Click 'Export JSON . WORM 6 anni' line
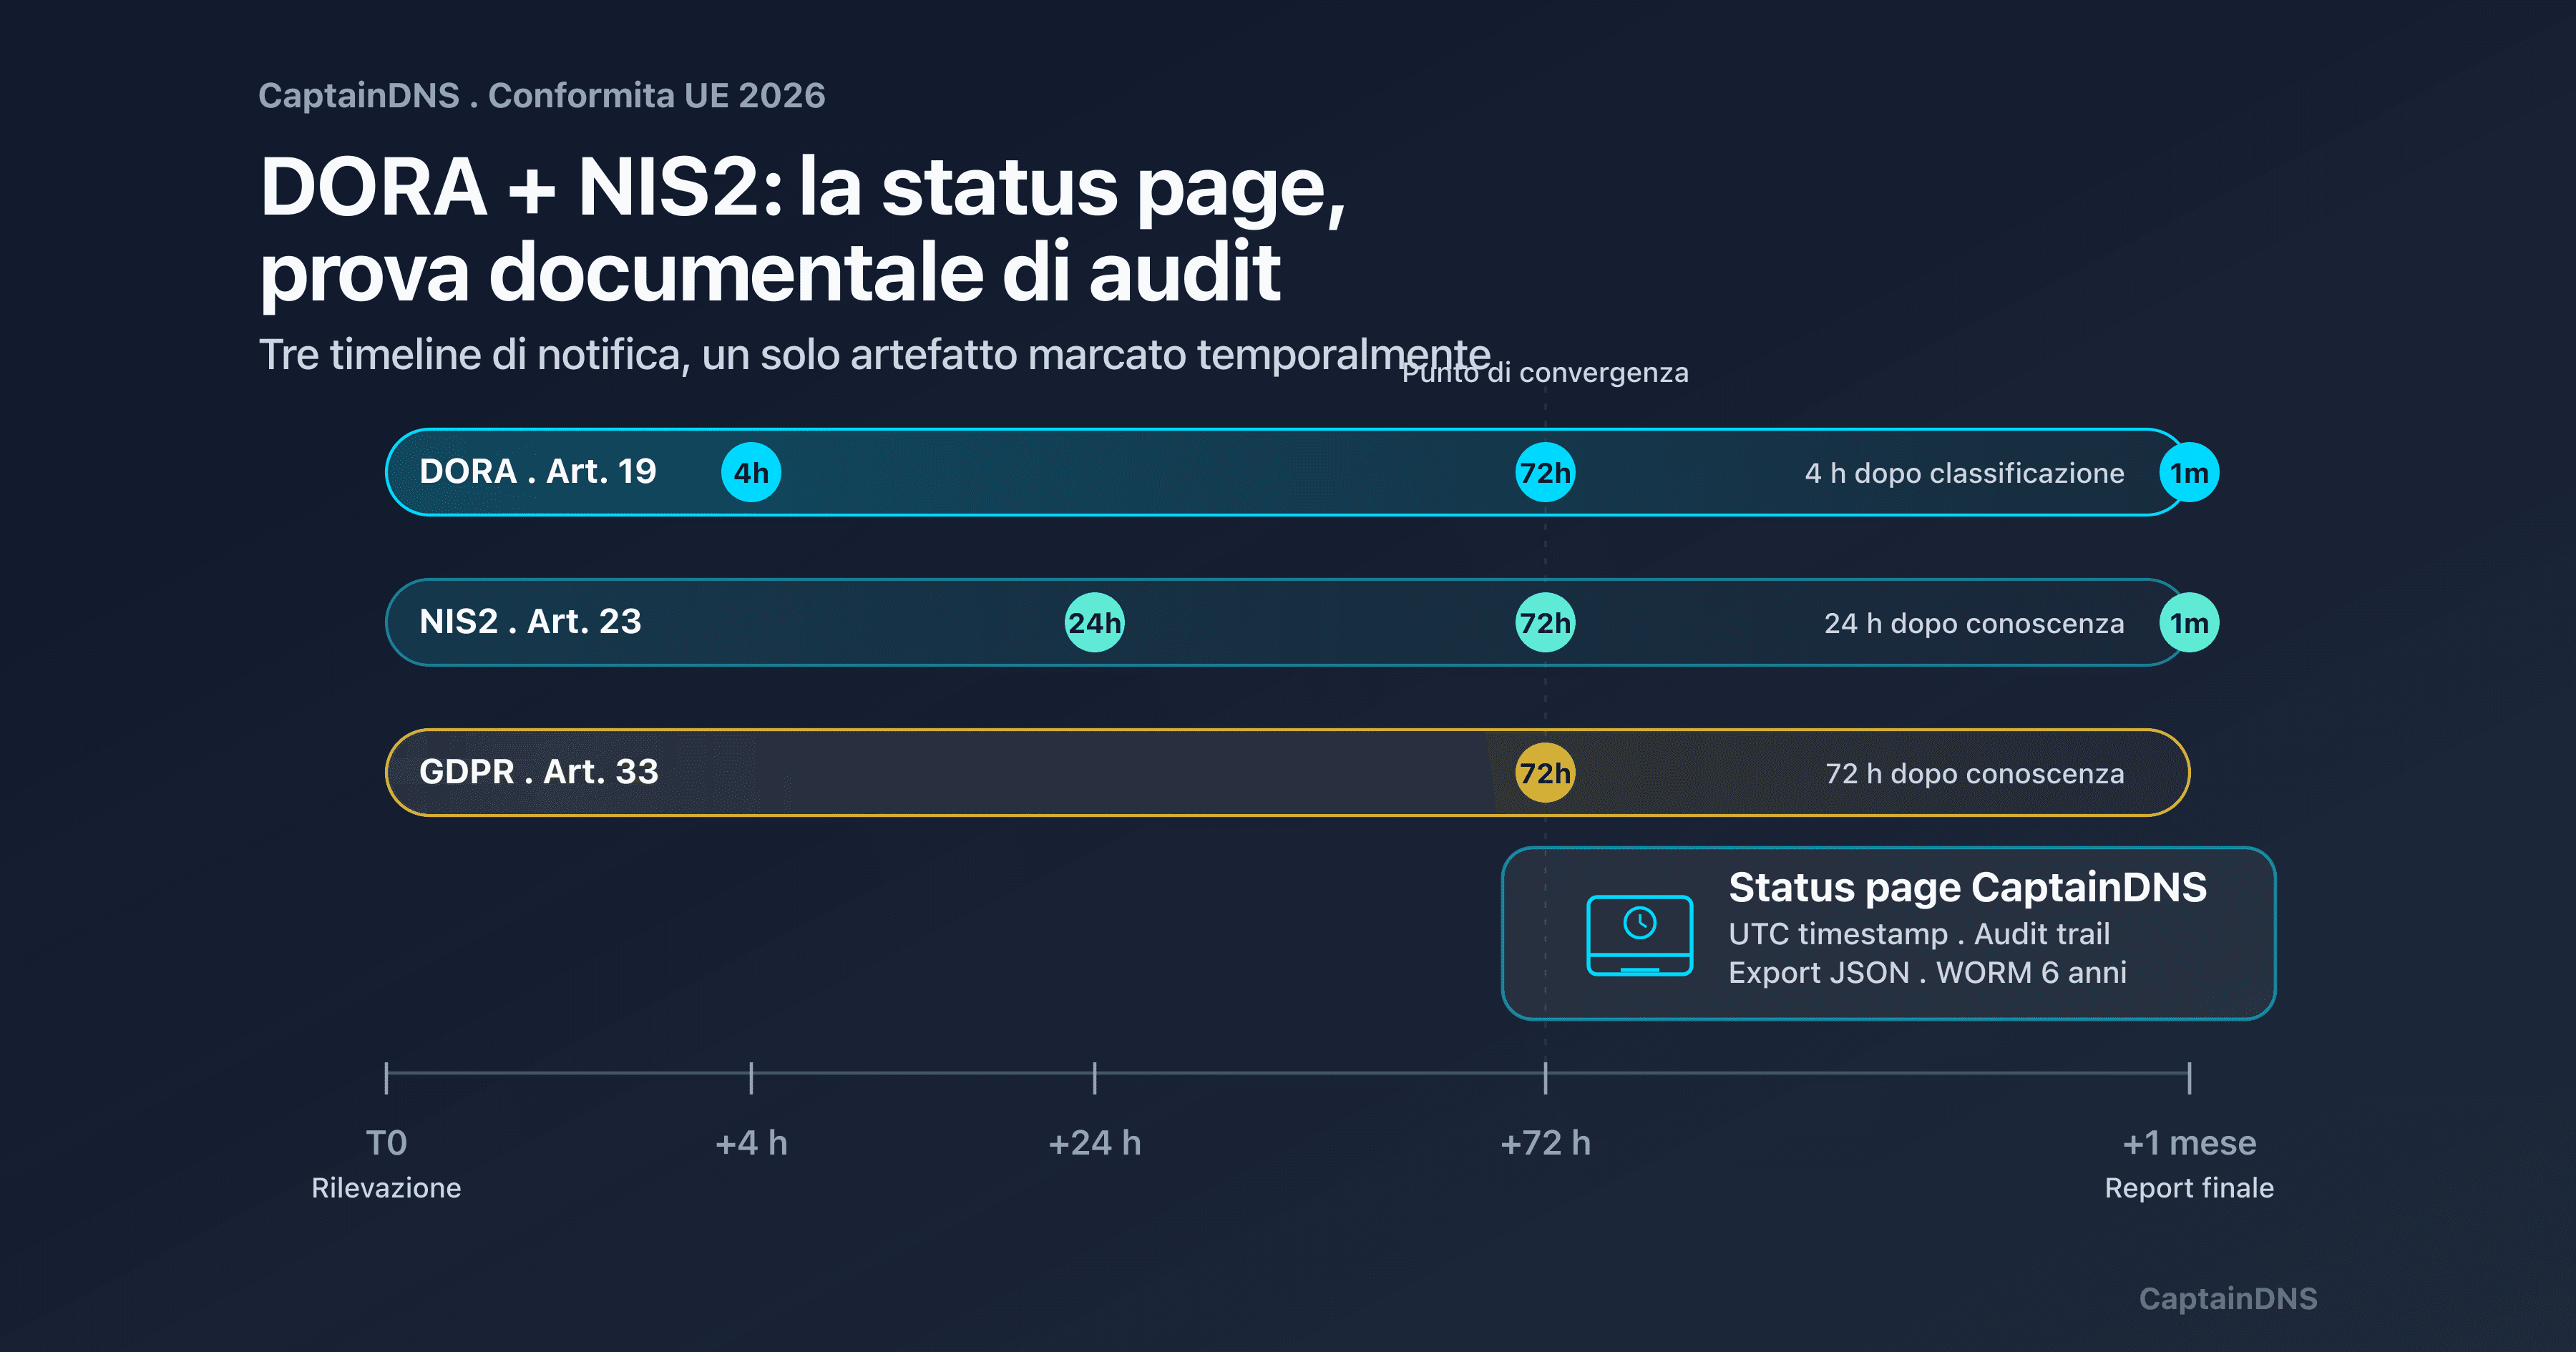 (1927, 973)
